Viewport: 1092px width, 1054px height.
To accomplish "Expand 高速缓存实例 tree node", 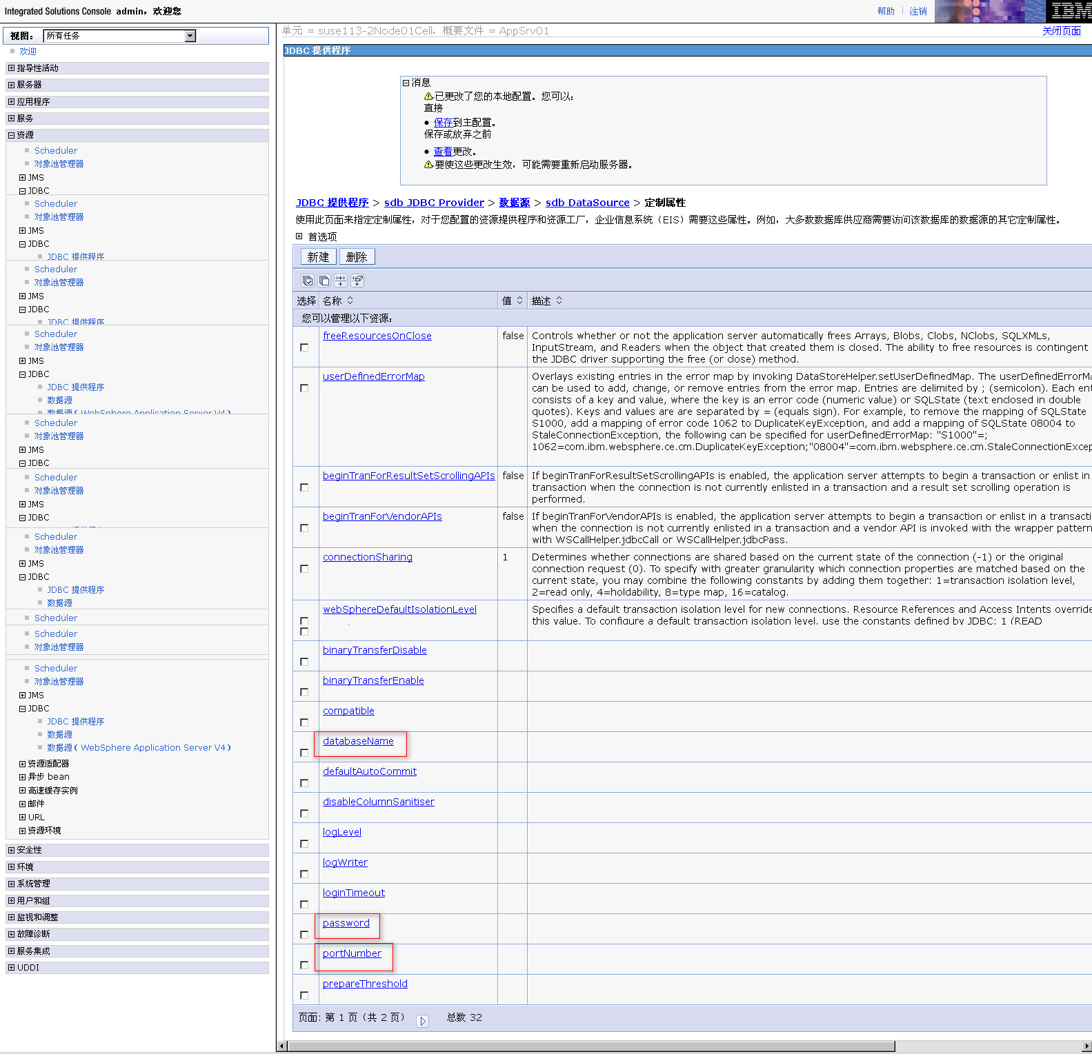I will 22,791.
